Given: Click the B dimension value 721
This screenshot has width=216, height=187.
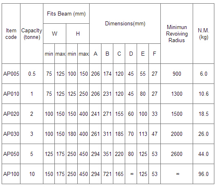Looking at the screenshot, I should tap(107, 174).
